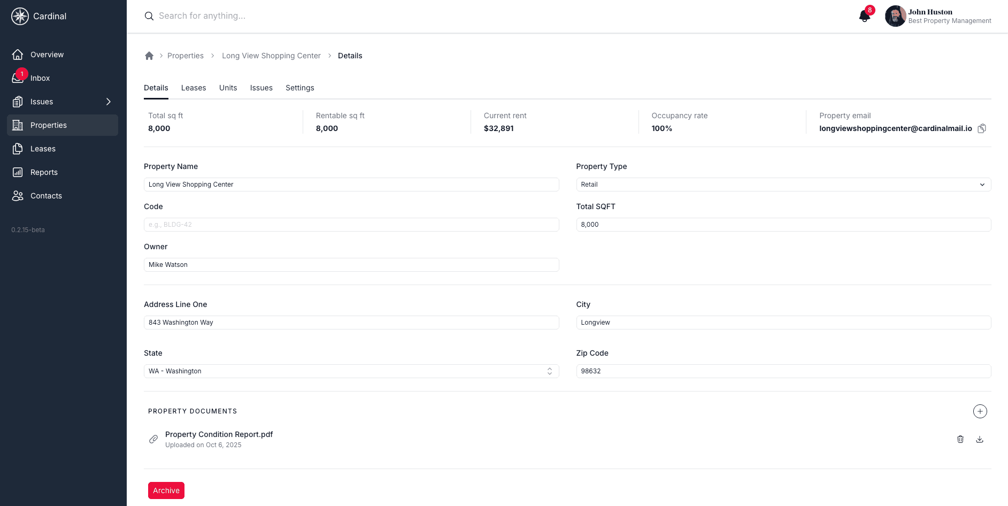
Task: Download Property Condition Report.pdf
Action: pos(980,439)
